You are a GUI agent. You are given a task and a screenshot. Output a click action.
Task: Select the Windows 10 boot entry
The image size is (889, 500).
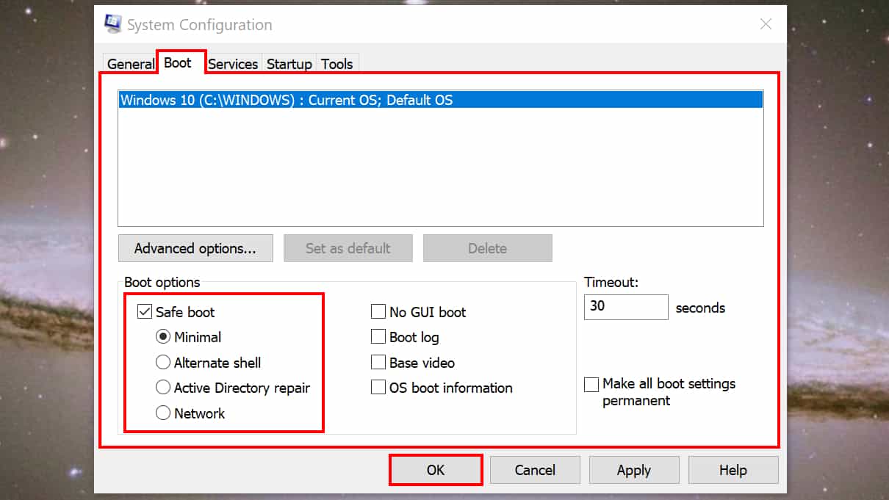coord(287,100)
